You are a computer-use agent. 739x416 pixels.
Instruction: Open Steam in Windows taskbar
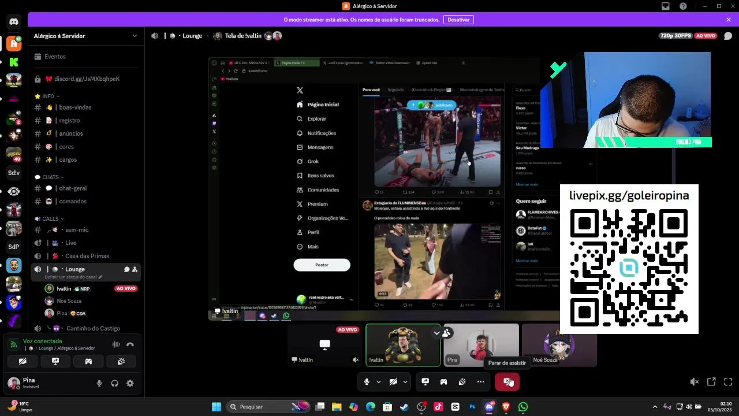404,407
